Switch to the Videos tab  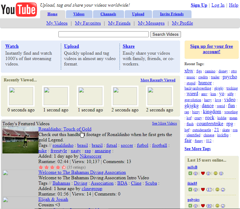click(x=79, y=14)
